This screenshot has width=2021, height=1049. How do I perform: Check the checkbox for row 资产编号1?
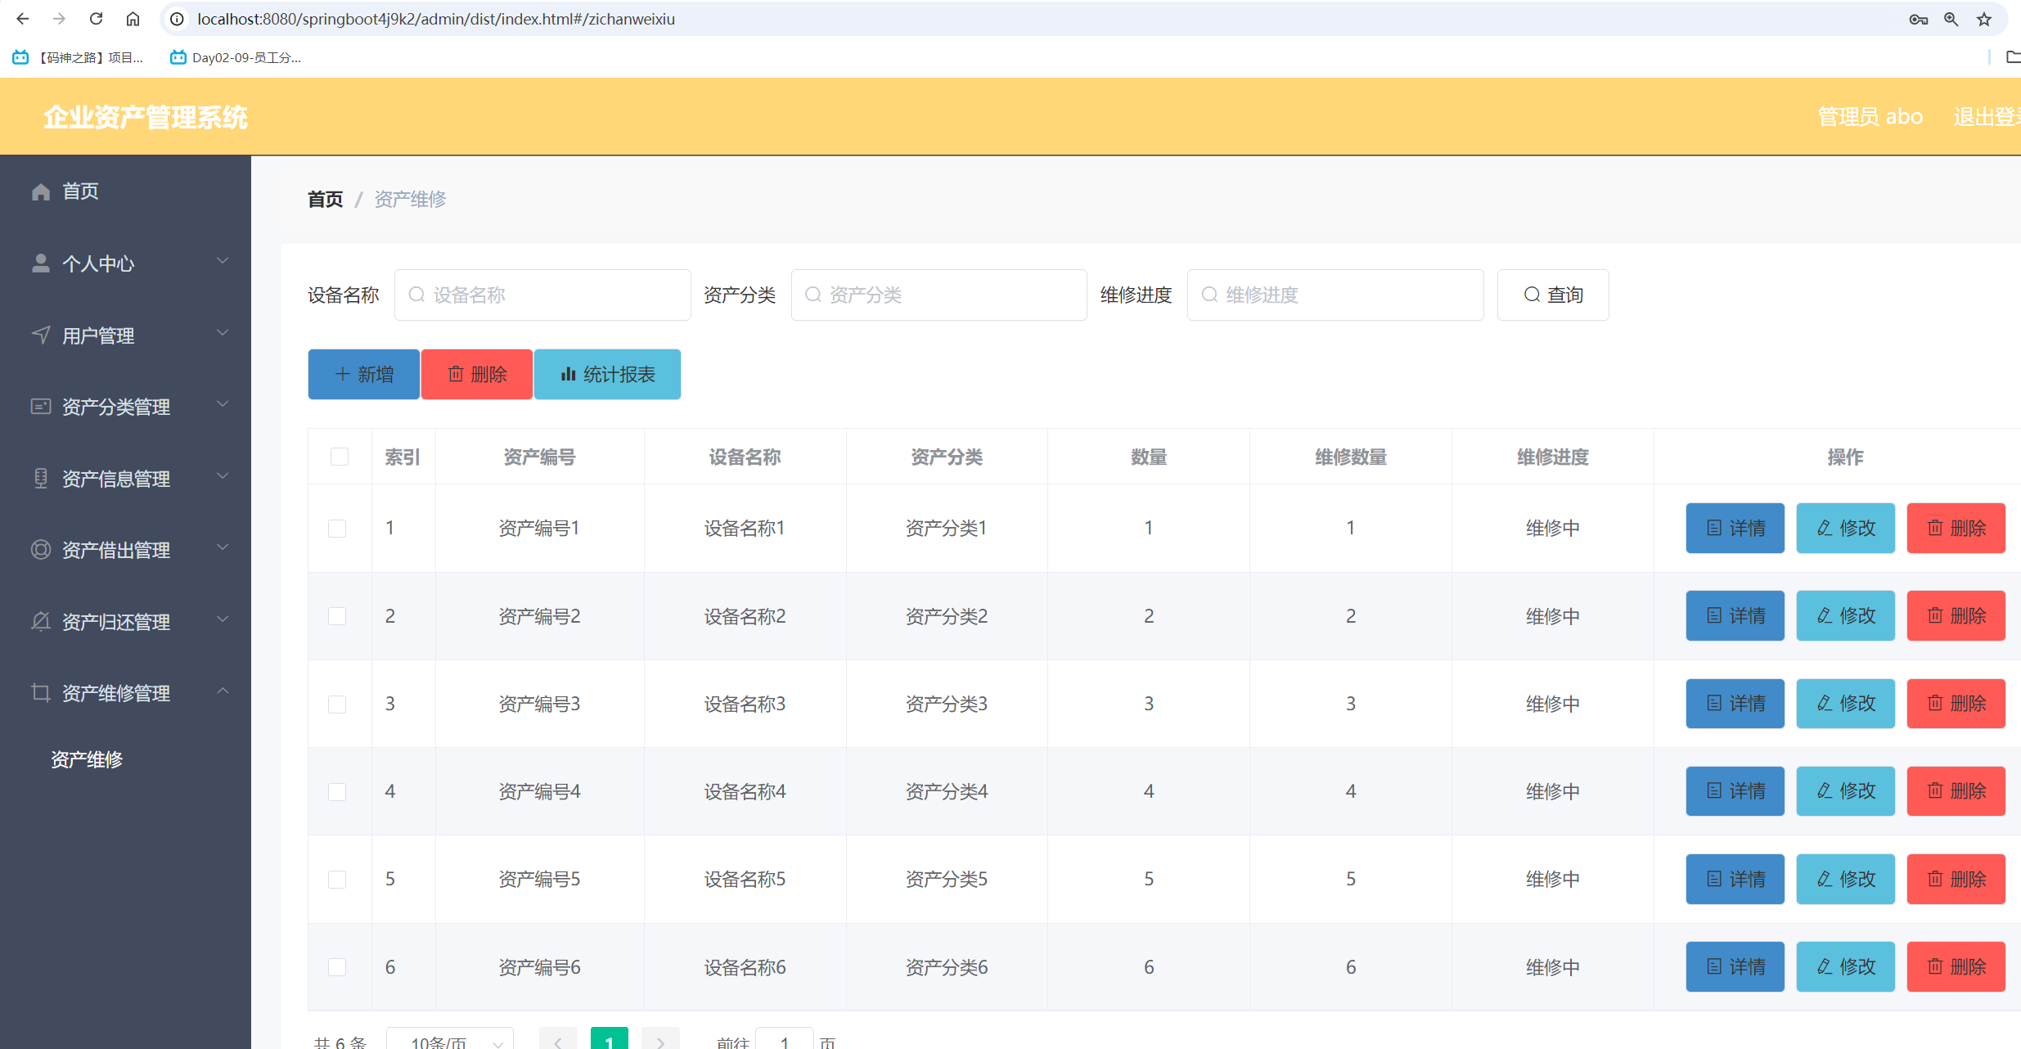pyautogui.click(x=337, y=528)
